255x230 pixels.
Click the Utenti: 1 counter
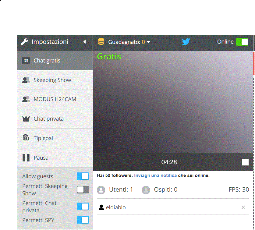tap(121, 190)
